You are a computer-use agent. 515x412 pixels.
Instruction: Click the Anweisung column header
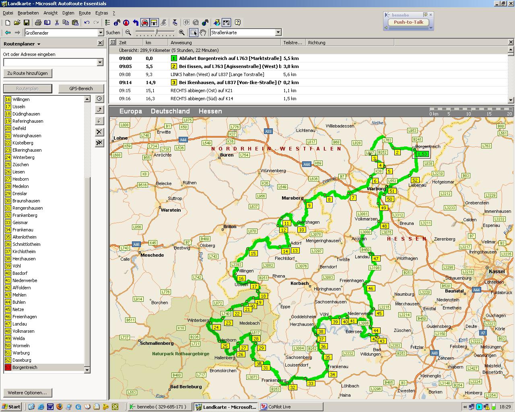(x=225, y=42)
